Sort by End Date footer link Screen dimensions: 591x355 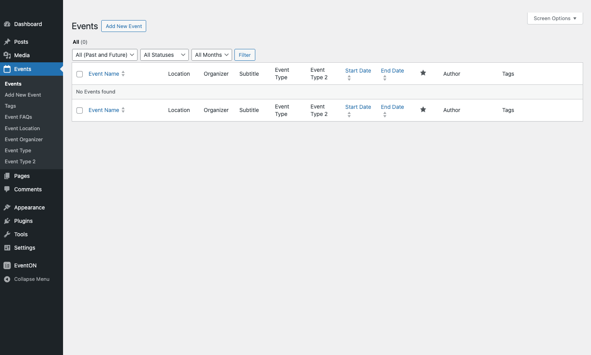point(392,107)
